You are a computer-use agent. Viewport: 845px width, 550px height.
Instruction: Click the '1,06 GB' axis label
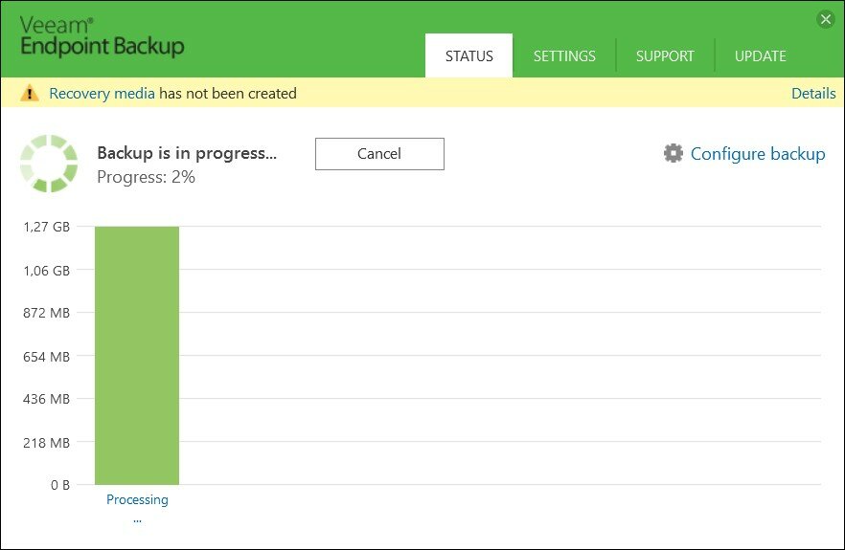point(46,270)
